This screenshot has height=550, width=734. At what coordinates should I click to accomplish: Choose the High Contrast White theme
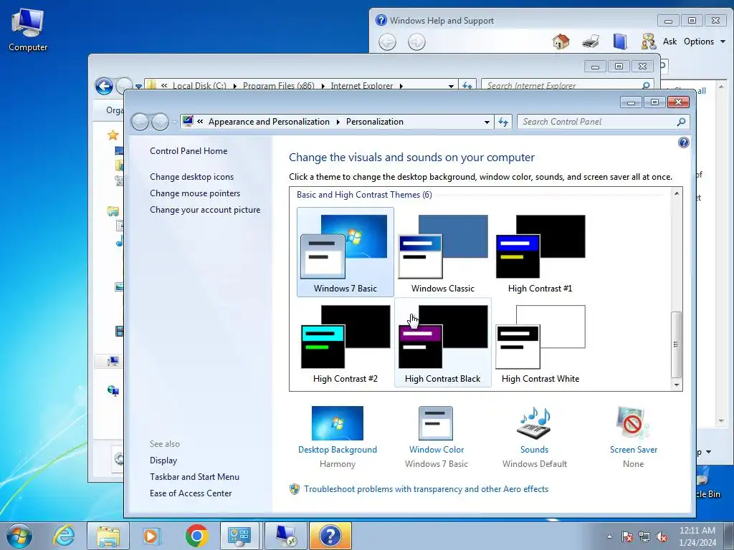[540, 343]
